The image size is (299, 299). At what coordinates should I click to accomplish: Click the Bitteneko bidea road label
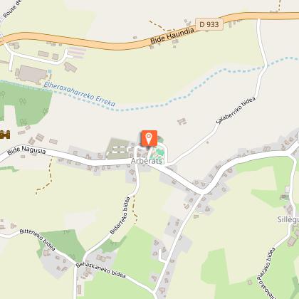point(38,239)
